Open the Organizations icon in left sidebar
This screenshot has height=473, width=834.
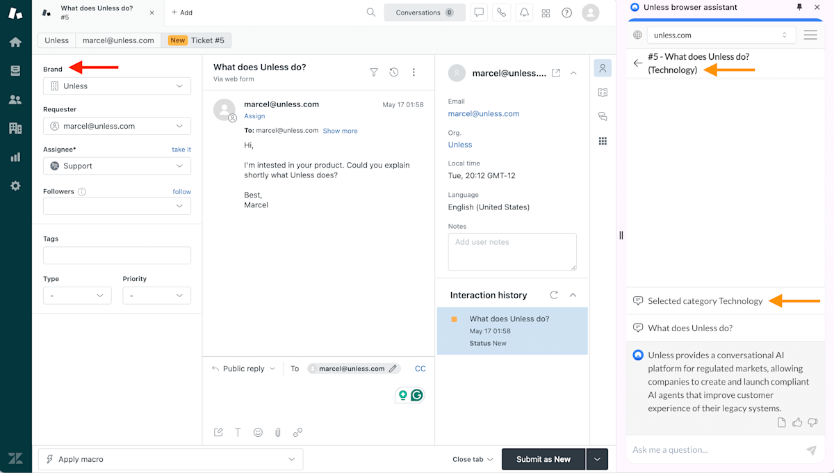click(x=15, y=128)
